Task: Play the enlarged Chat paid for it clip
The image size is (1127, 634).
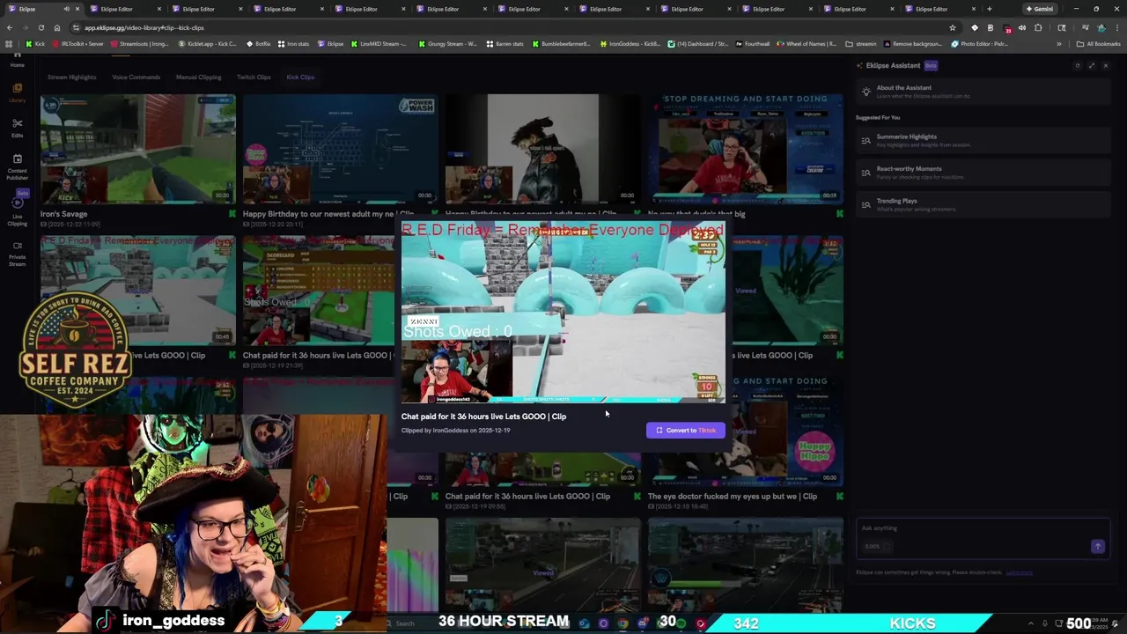Action: [x=563, y=313]
